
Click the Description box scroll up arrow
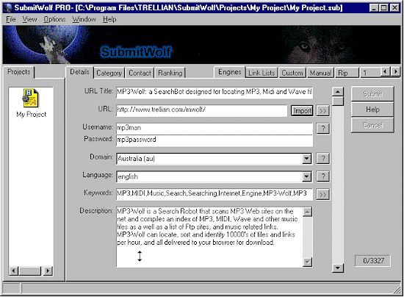307,212
